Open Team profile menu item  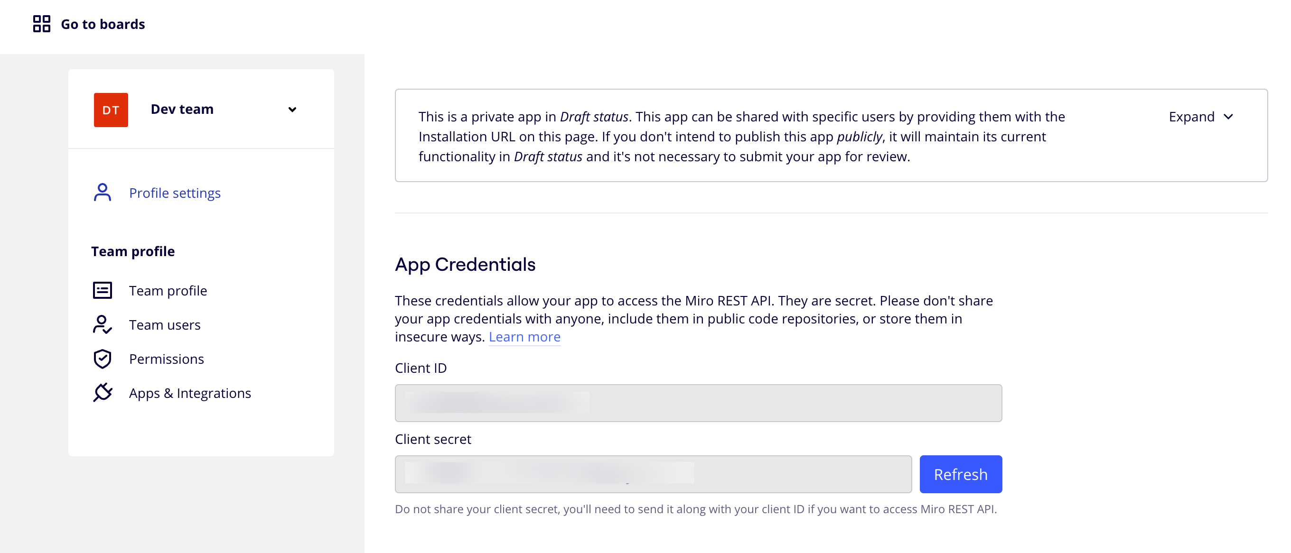coord(168,291)
